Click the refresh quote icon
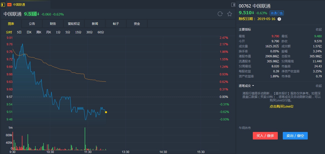This screenshot has width=325, height=154. tap(220, 14)
